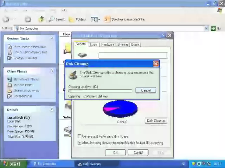Switch to the Hardware tab
This screenshot has height=168, width=225.
click(x=108, y=44)
